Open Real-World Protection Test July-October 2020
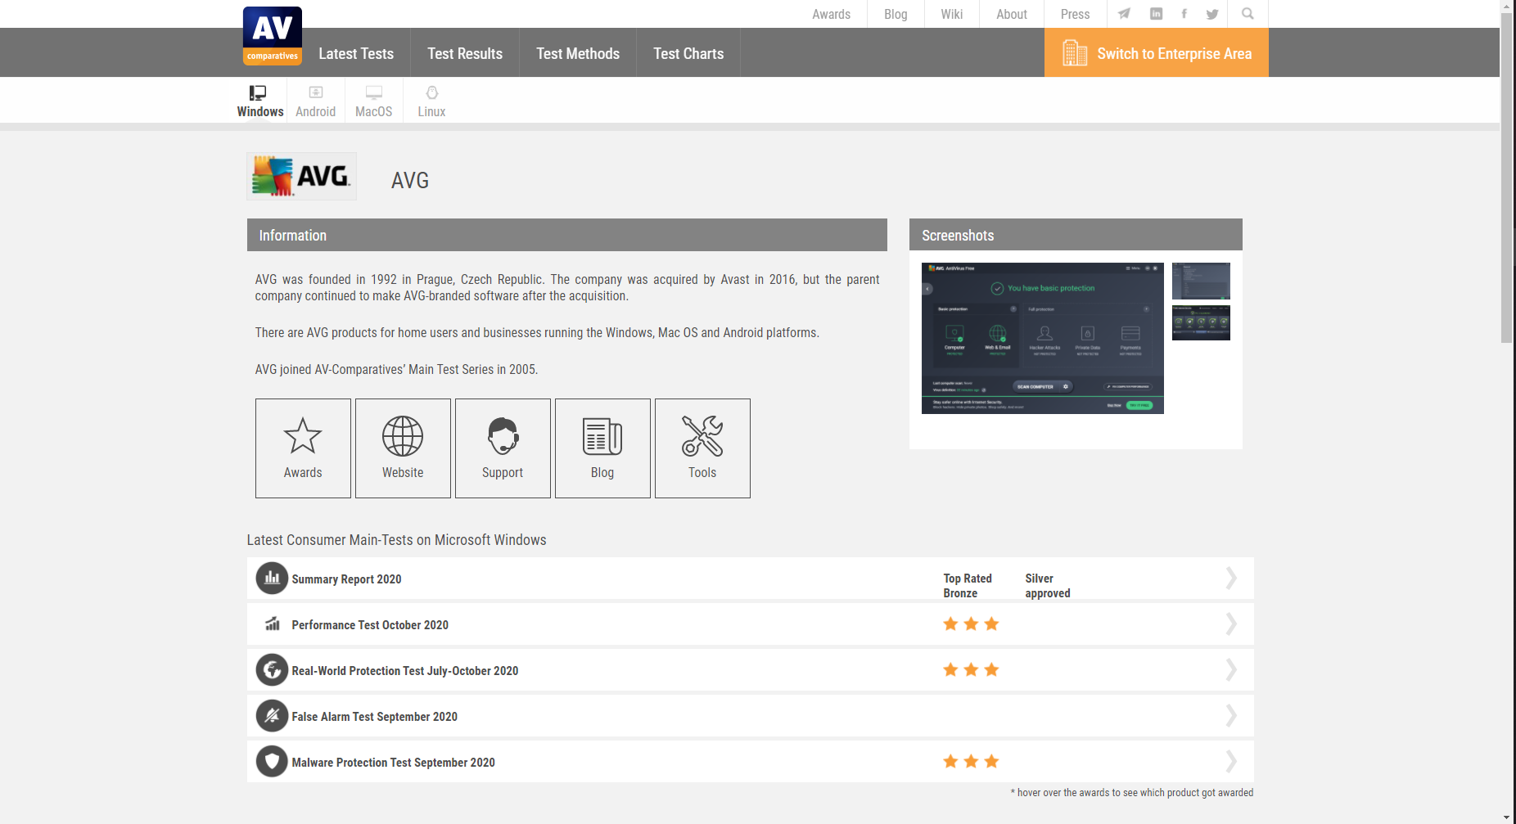This screenshot has height=824, width=1516. click(405, 671)
